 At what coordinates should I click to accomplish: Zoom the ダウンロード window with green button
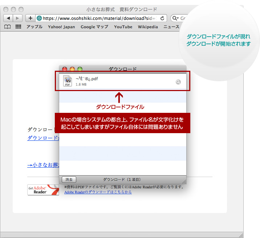[80, 69]
